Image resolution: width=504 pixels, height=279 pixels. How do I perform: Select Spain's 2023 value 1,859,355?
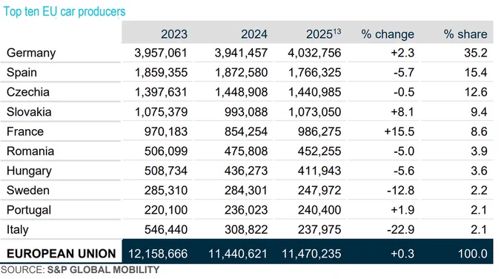(x=161, y=73)
